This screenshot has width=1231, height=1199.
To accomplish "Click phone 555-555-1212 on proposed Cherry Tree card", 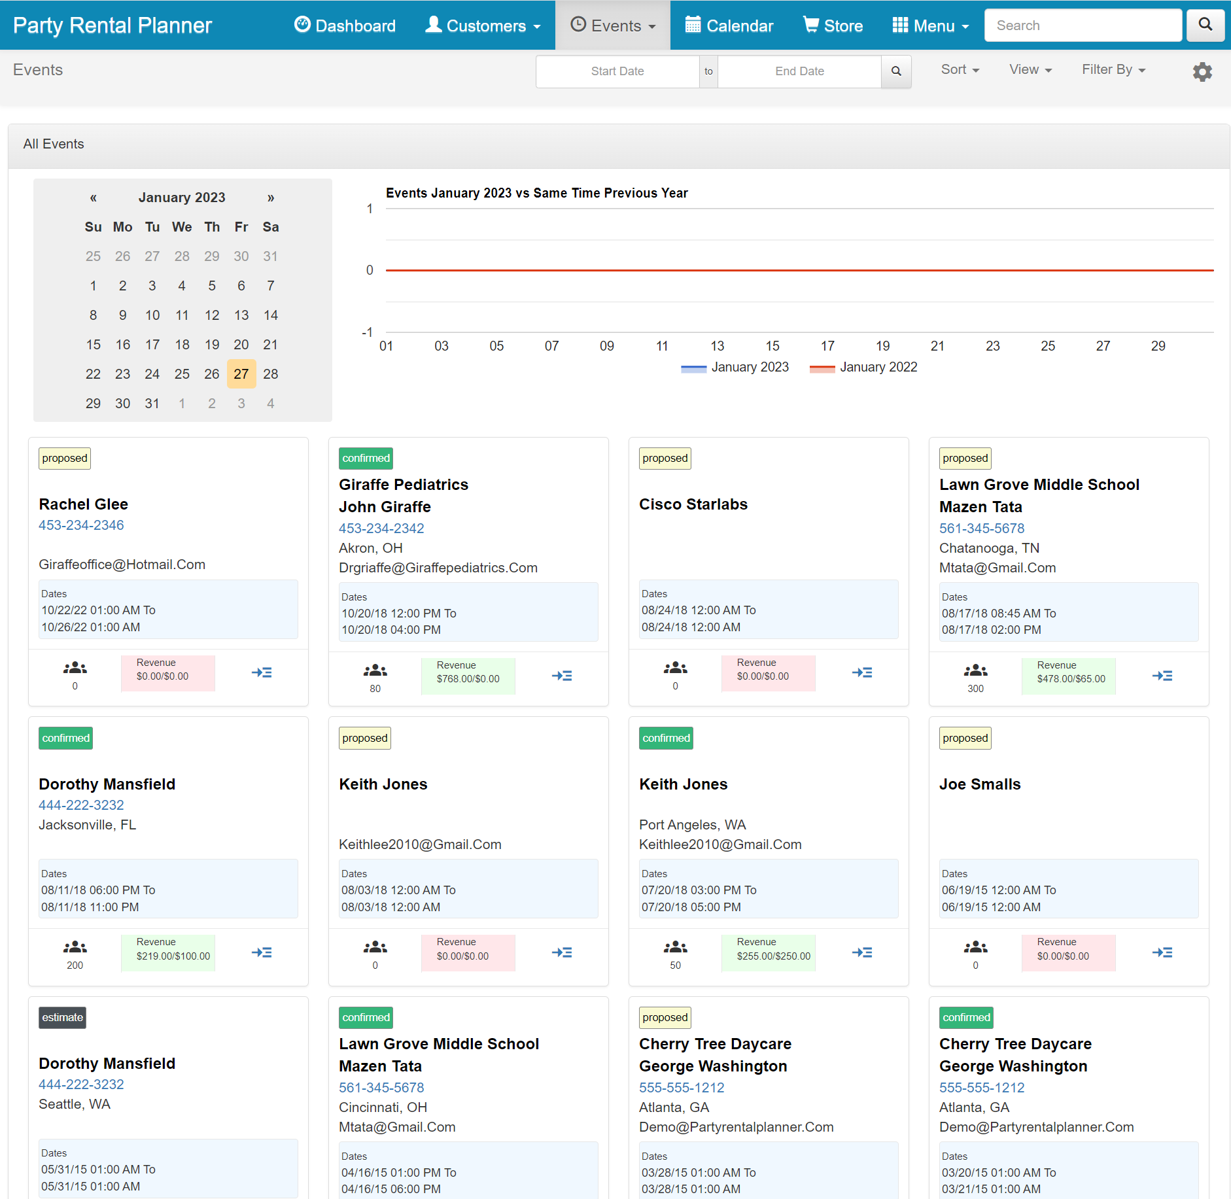I will (x=682, y=1088).
